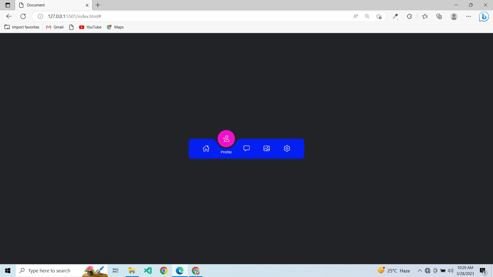Open the Edge profile icon
The image size is (493, 277).
point(454,16)
